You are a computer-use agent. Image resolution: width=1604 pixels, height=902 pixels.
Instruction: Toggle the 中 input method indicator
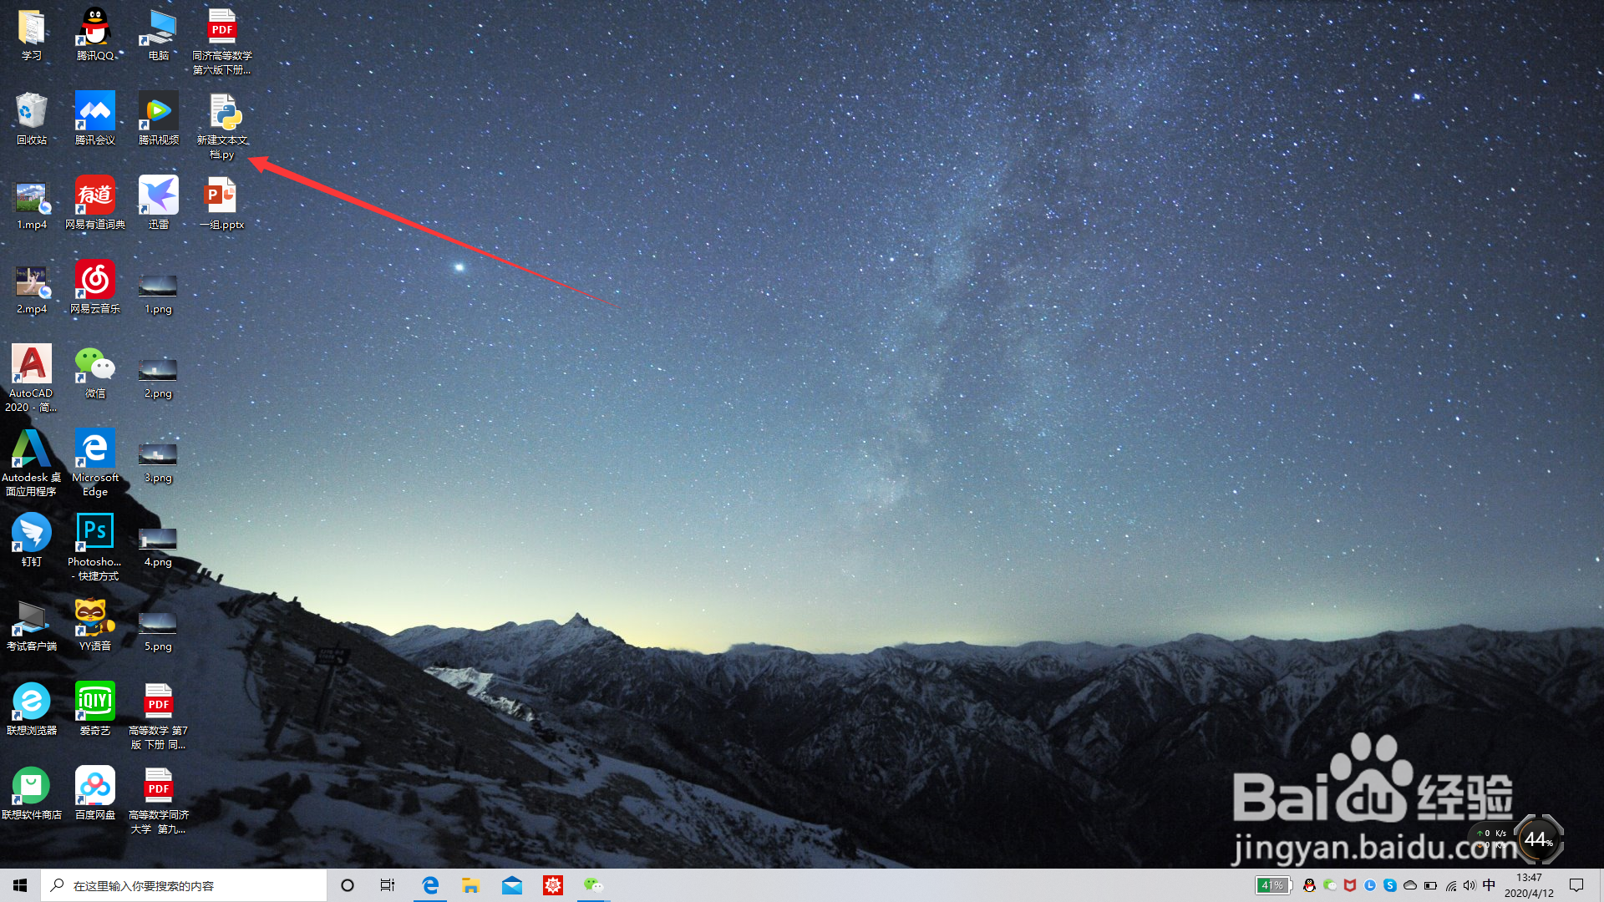pos(1489,885)
